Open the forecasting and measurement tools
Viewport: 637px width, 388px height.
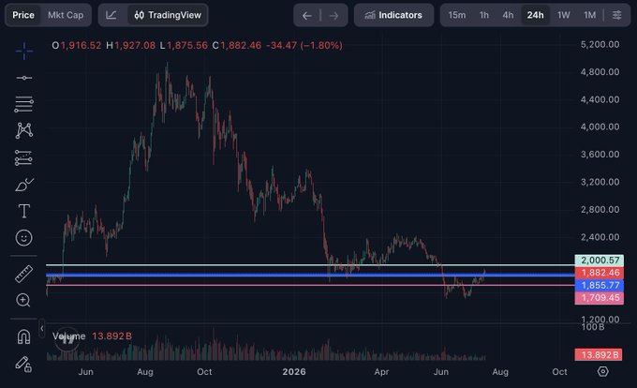[x=23, y=157]
